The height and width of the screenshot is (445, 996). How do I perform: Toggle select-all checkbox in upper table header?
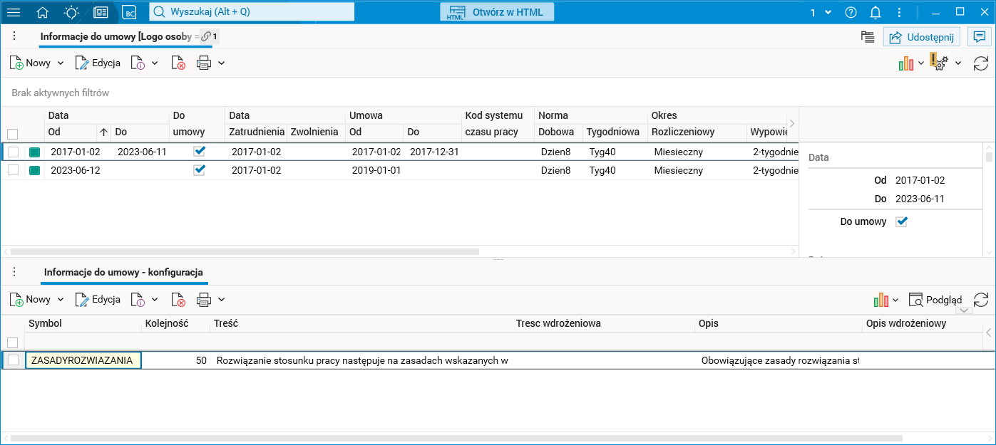pos(13,133)
